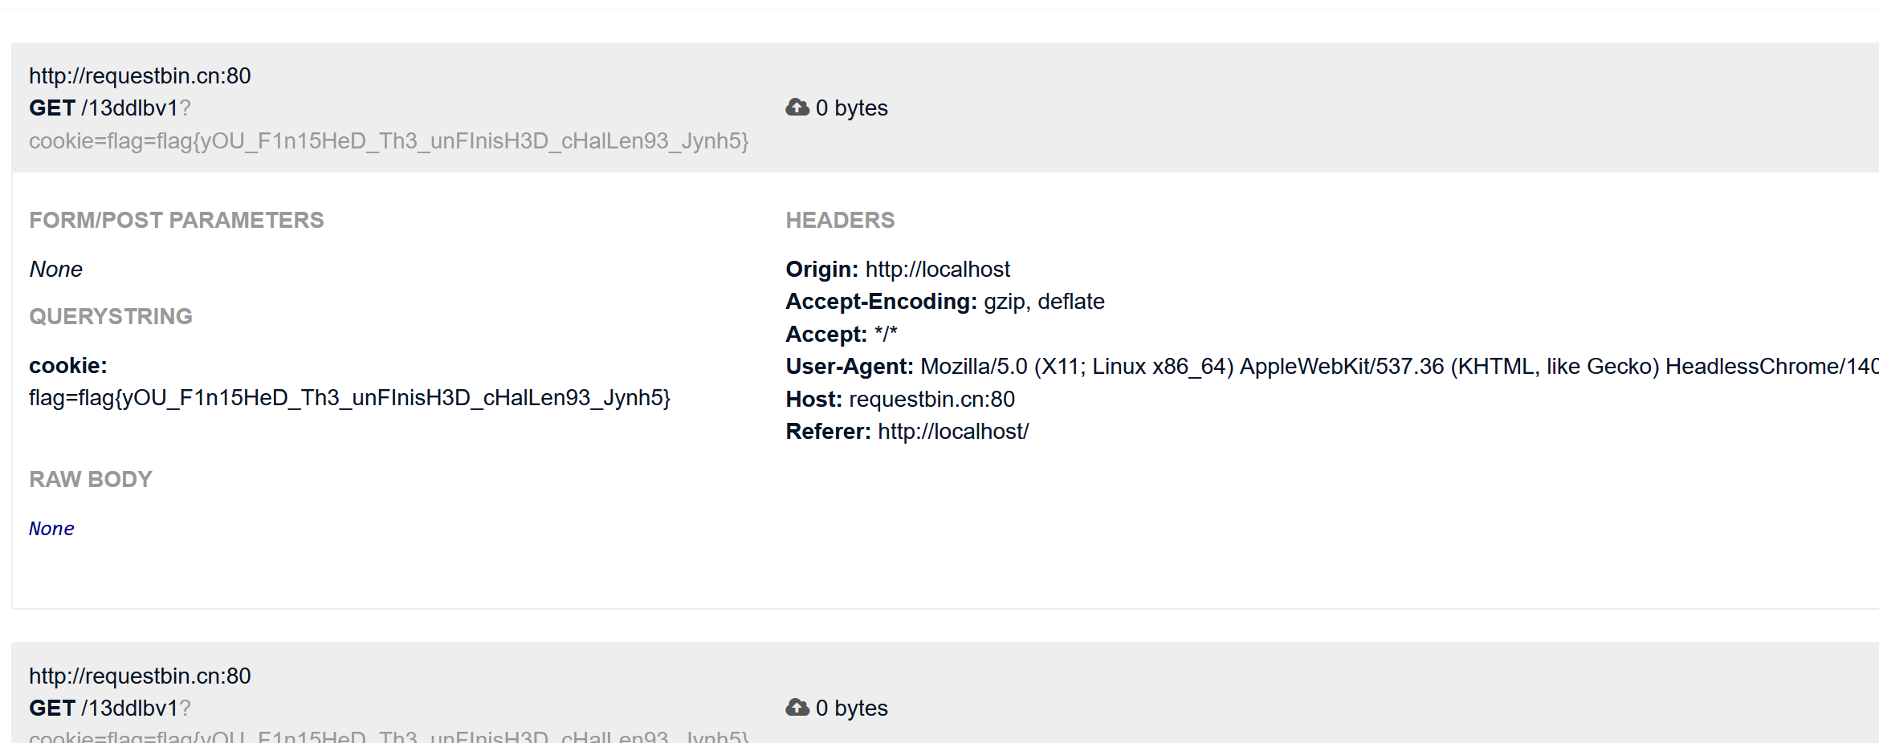Click the FORM/POST PARAMETERS heading
1879x743 pixels.
(176, 221)
